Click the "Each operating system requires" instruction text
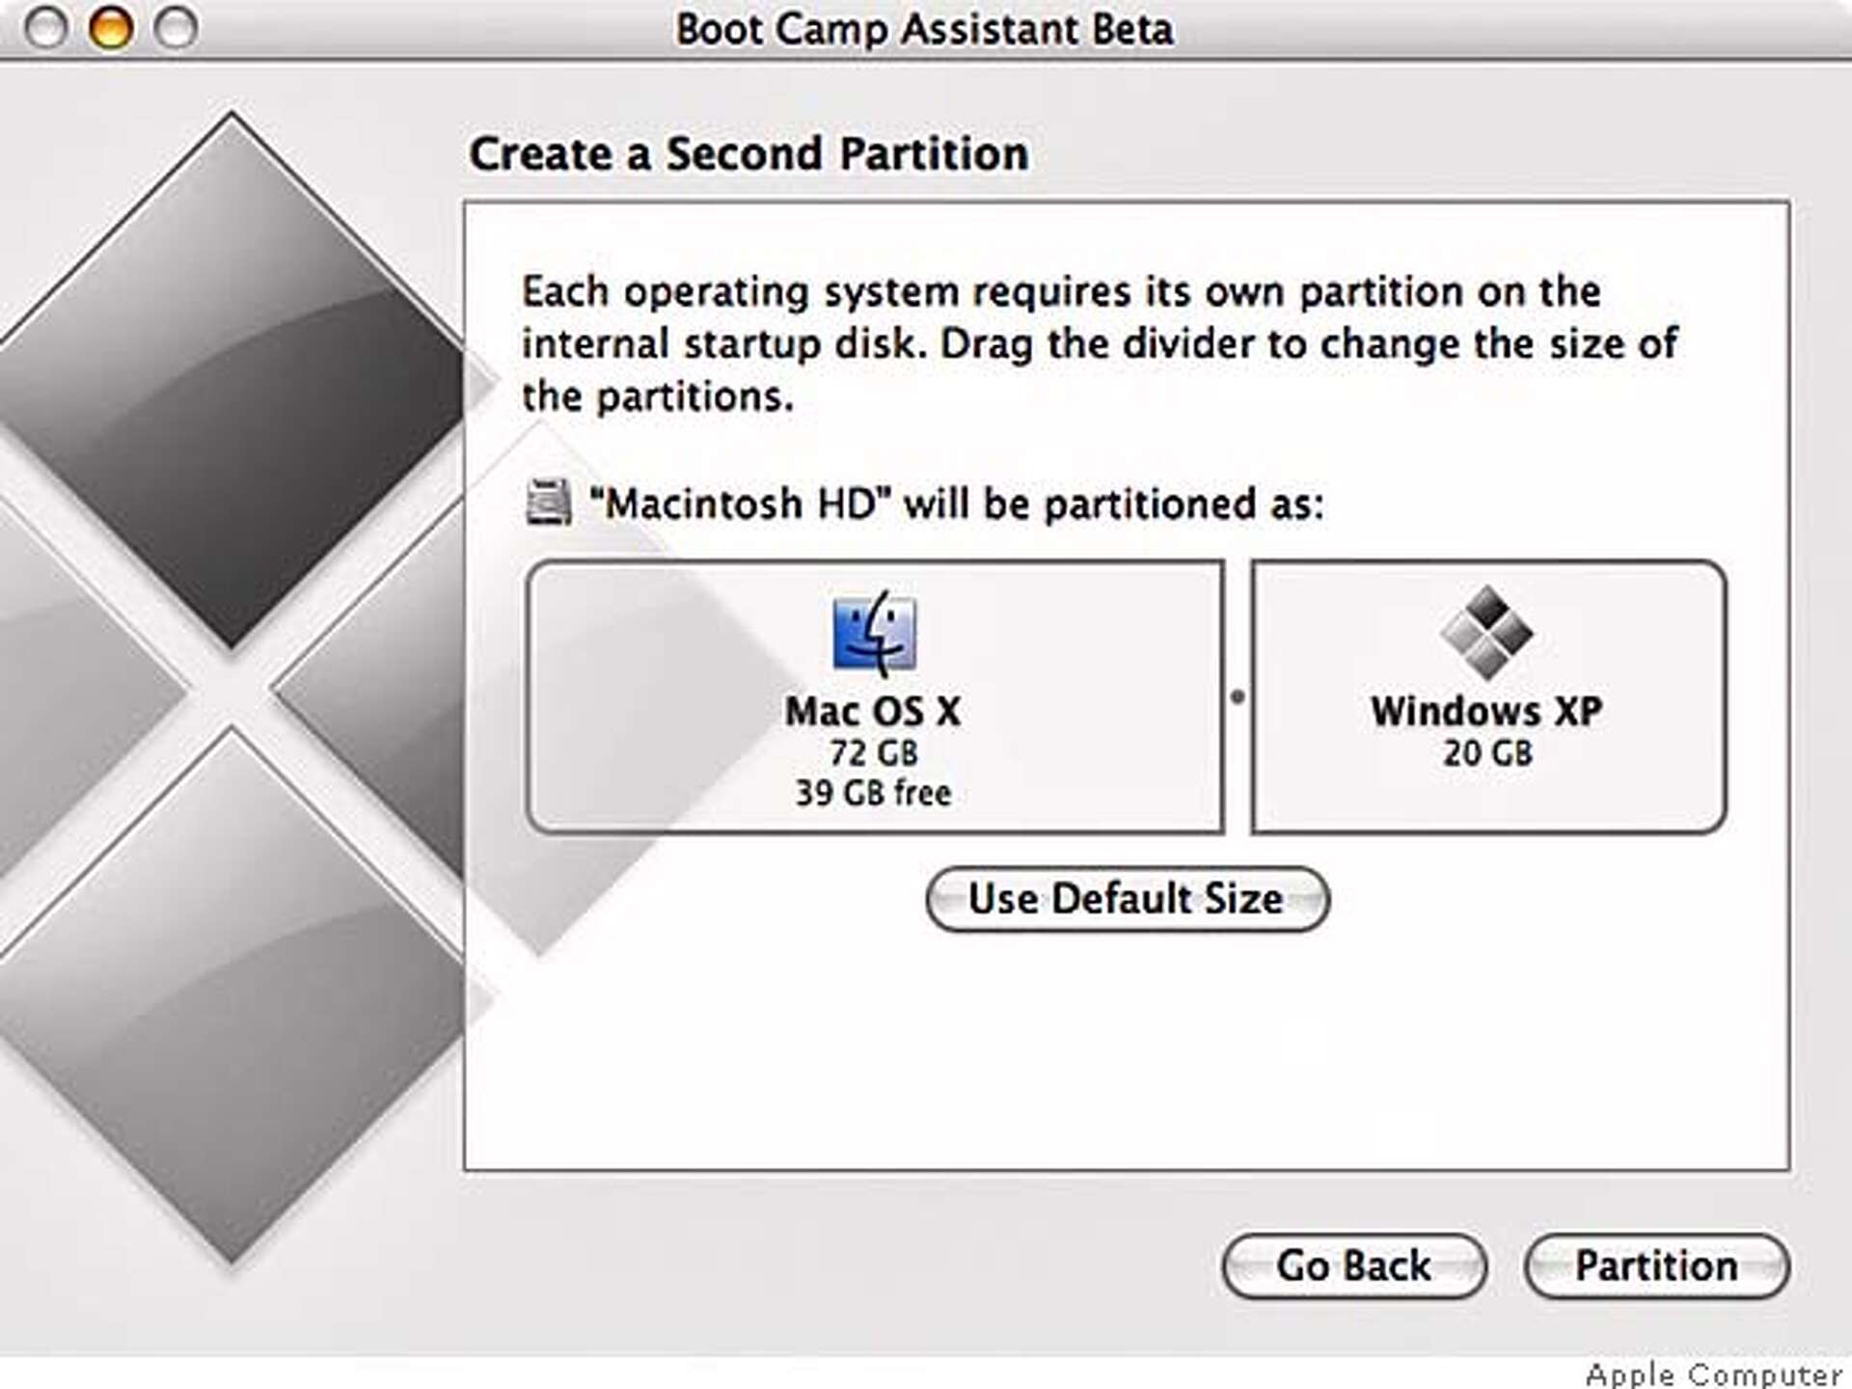This screenshot has height=1389, width=1852. 1100,343
